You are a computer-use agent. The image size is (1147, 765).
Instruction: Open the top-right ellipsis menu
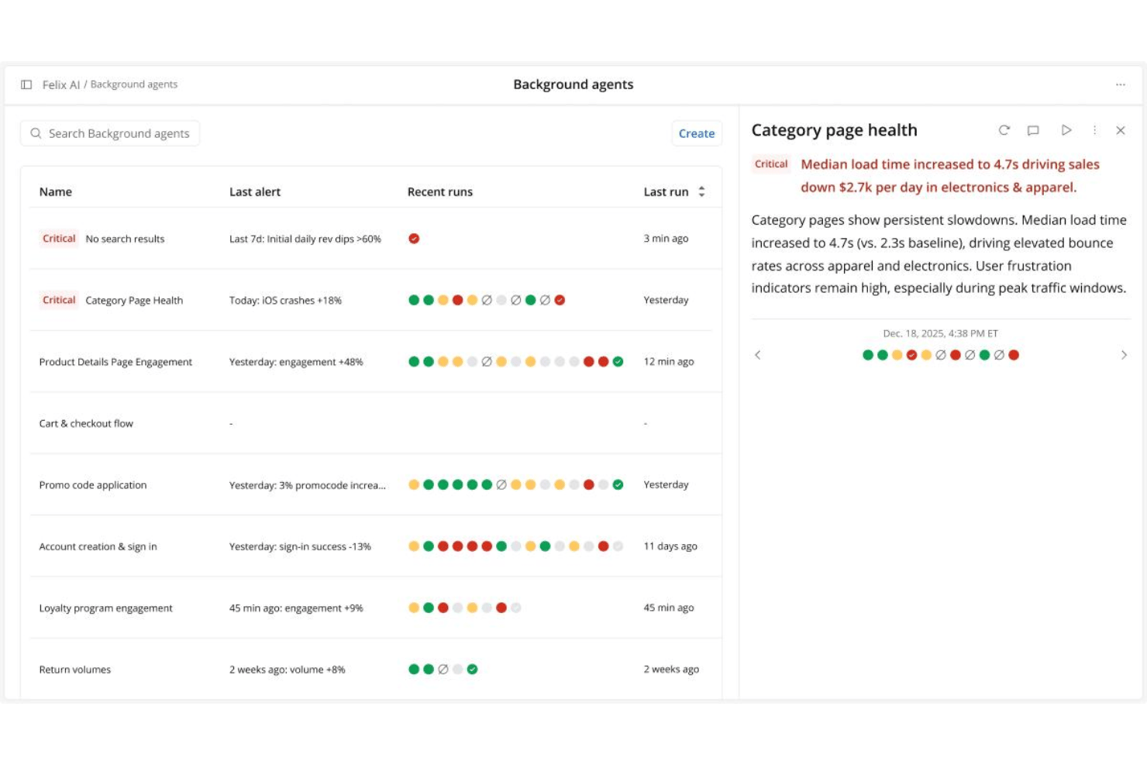pos(1121,84)
